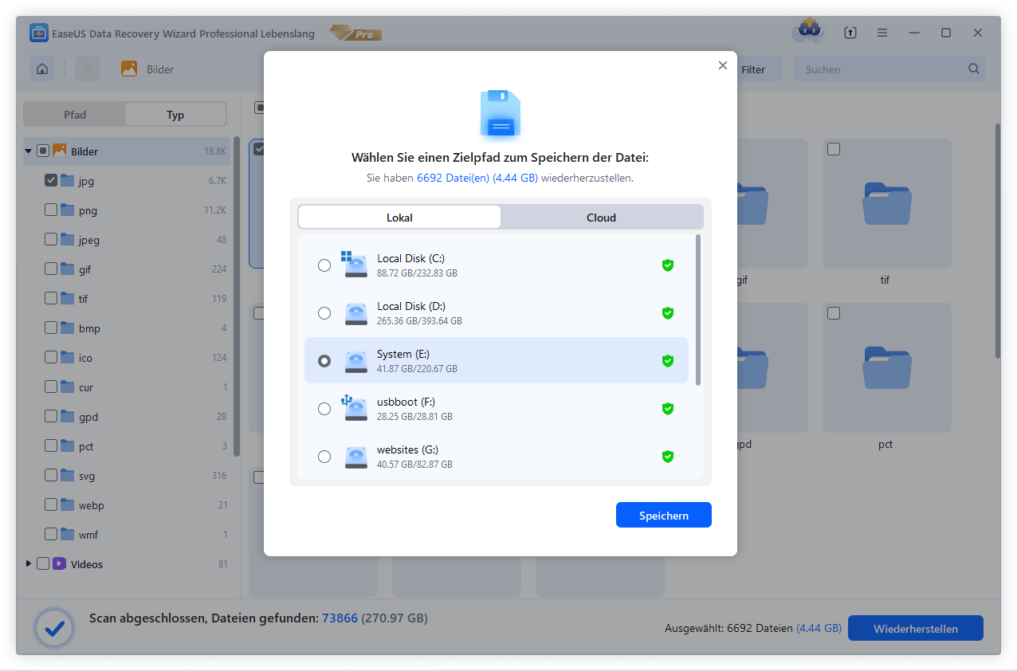Viewport: 1017px width, 671px height.
Task: Click the up-arrow navigation icon
Action: point(88,69)
